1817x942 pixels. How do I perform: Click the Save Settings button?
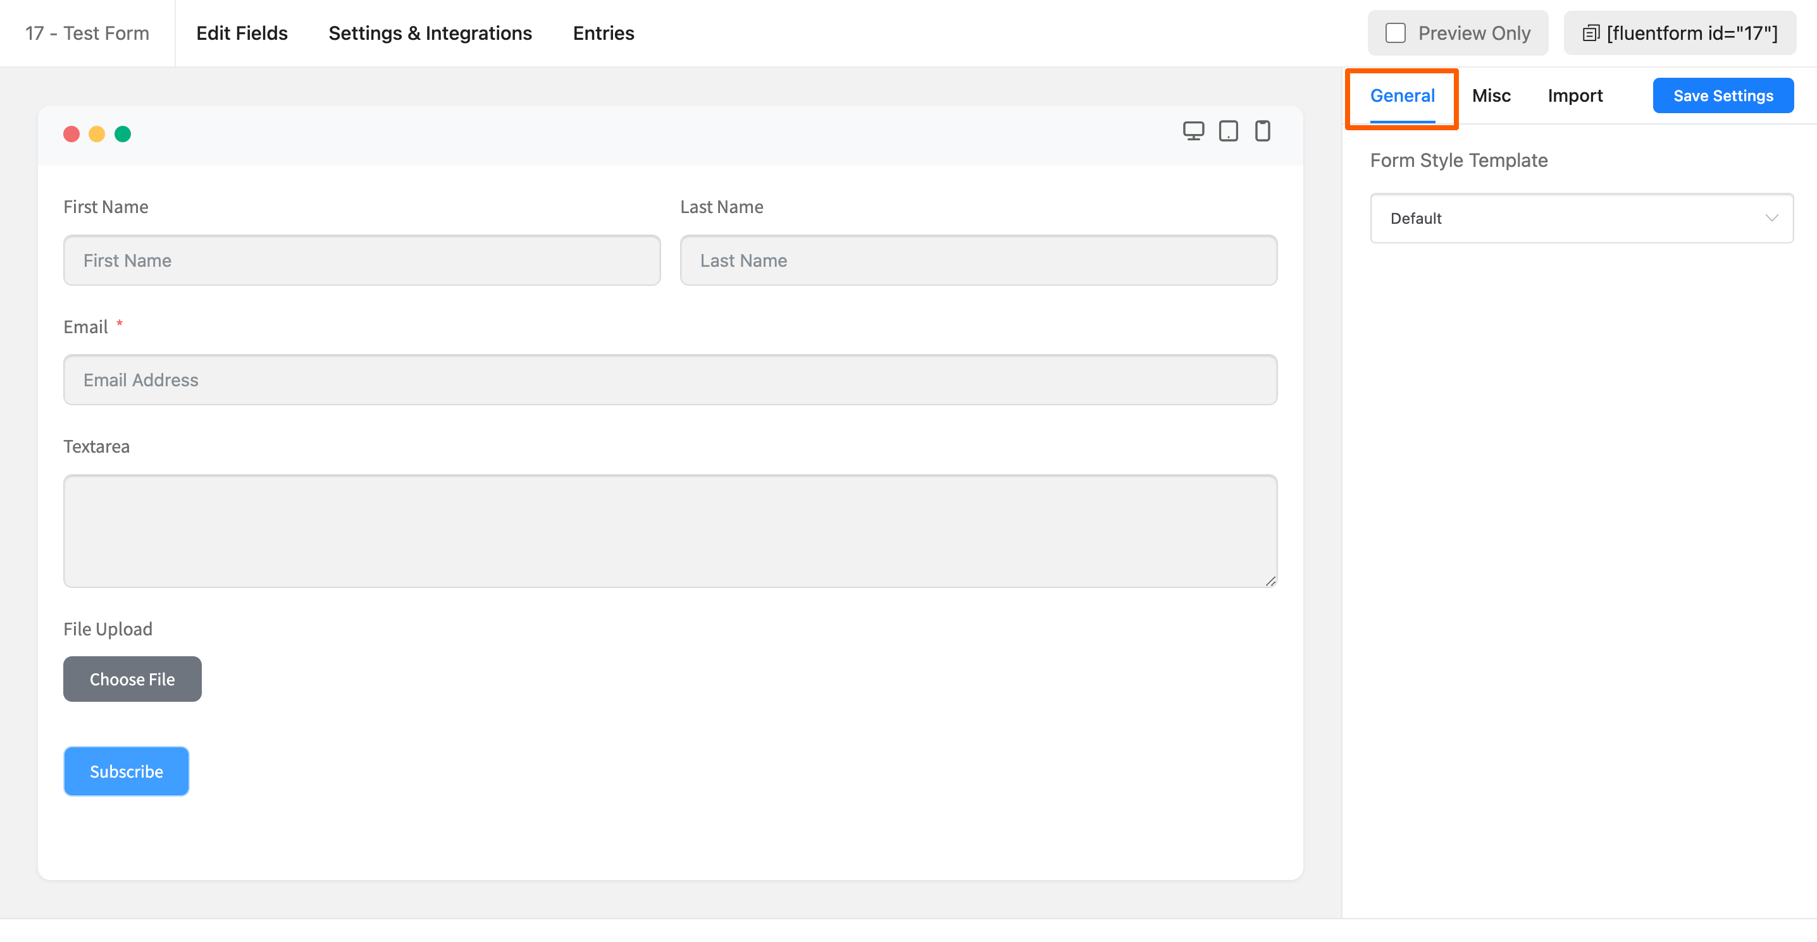point(1723,96)
